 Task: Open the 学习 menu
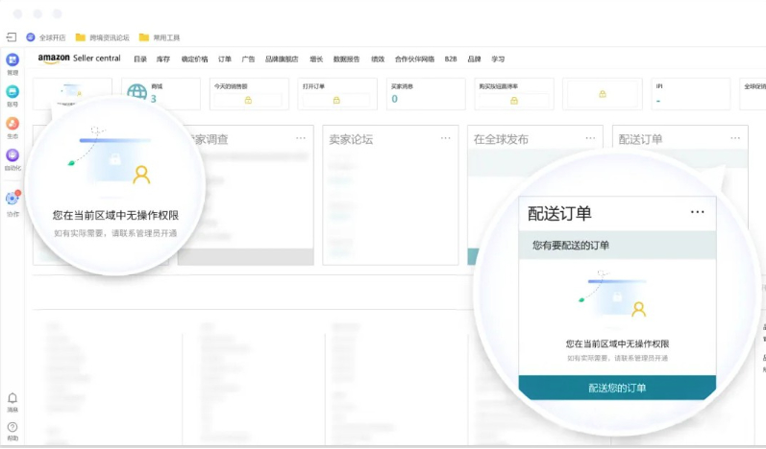tap(498, 59)
